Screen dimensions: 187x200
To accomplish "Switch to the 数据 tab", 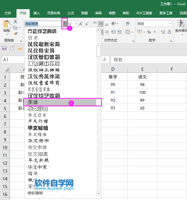I will [85, 13].
